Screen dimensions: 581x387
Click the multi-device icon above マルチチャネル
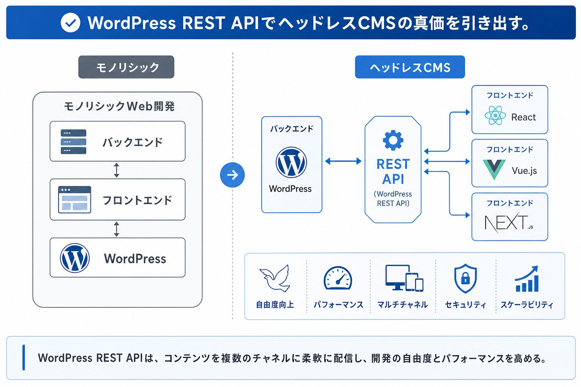point(404,278)
